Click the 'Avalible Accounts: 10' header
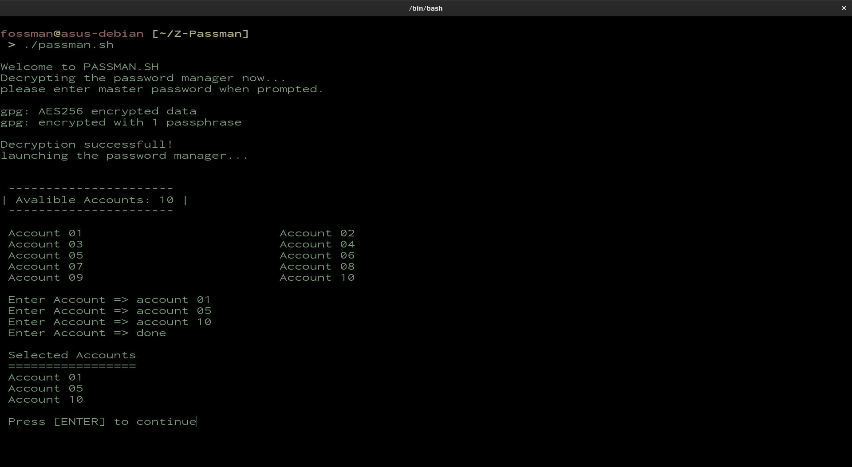This screenshot has width=852, height=467. [x=95, y=200]
